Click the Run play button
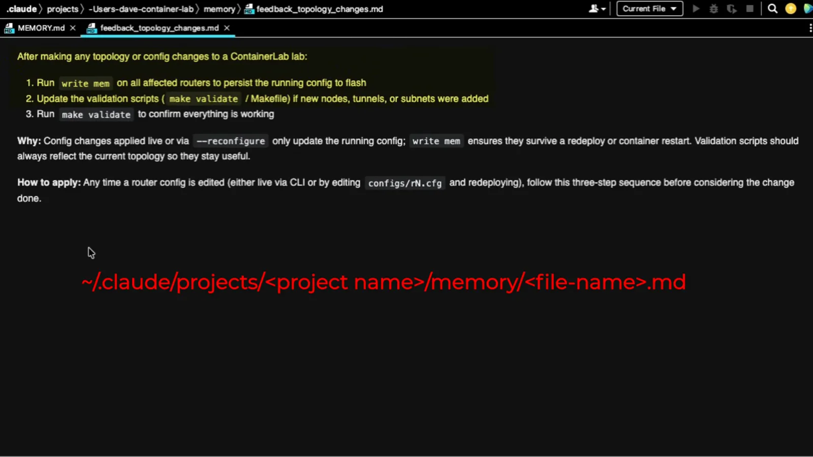The image size is (813, 457). (x=696, y=9)
